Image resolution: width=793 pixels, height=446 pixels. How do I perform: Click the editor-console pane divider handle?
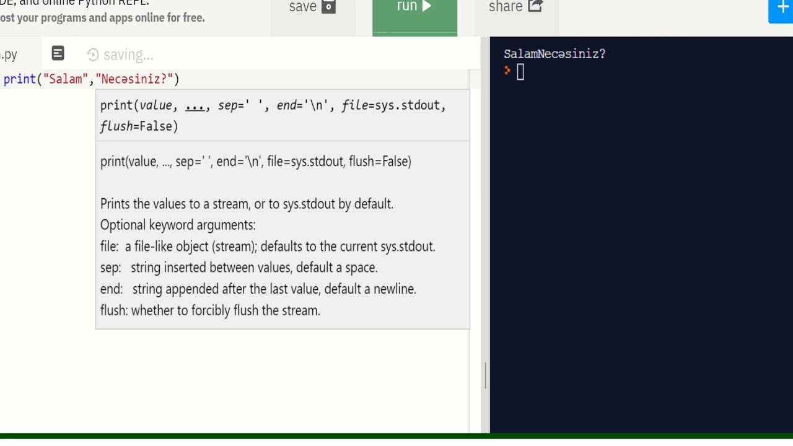(486, 375)
